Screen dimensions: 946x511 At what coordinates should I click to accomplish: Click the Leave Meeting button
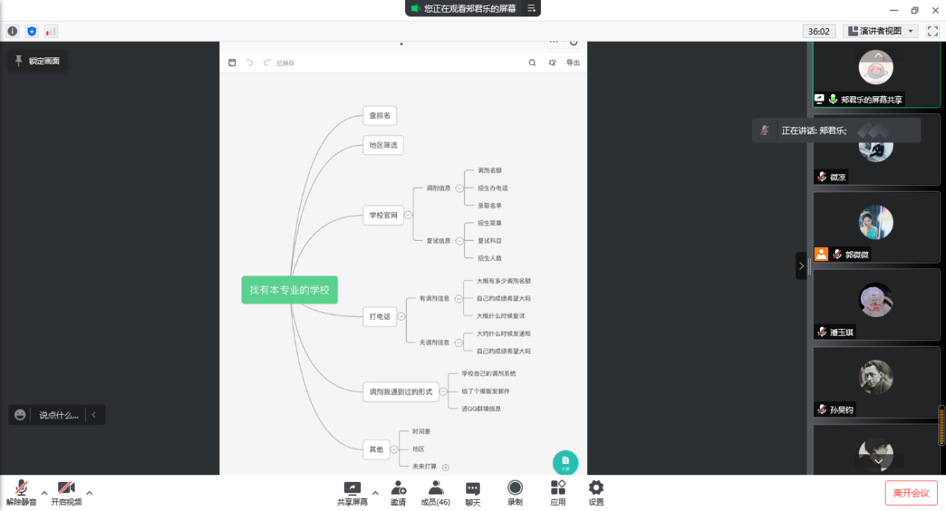[x=911, y=493]
